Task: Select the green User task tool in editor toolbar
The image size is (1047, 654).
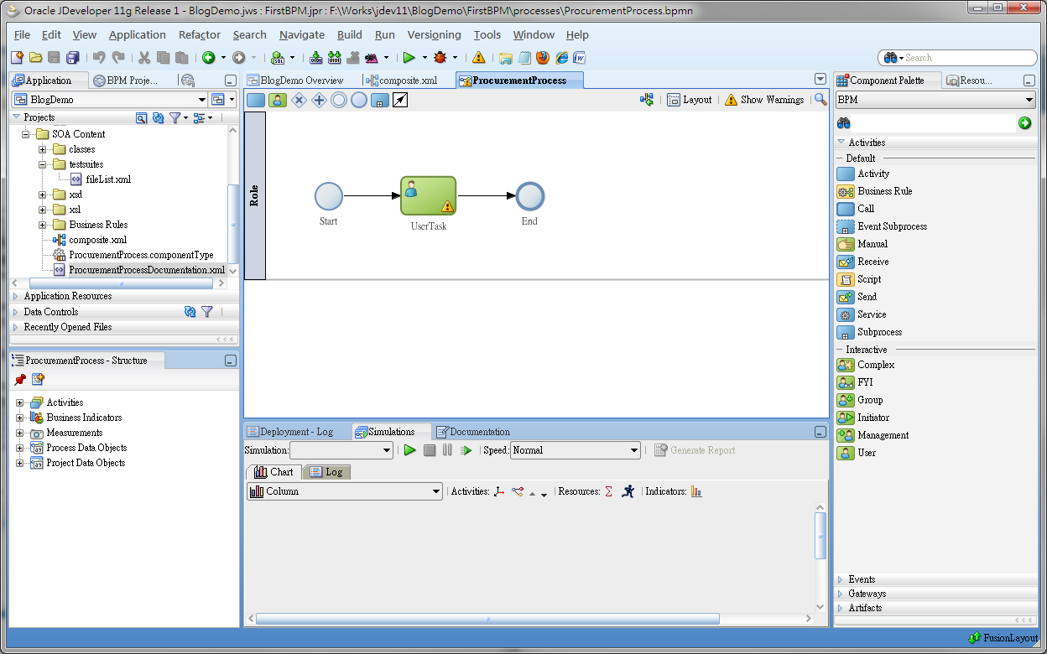Action: pyautogui.click(x=278, y=100)
